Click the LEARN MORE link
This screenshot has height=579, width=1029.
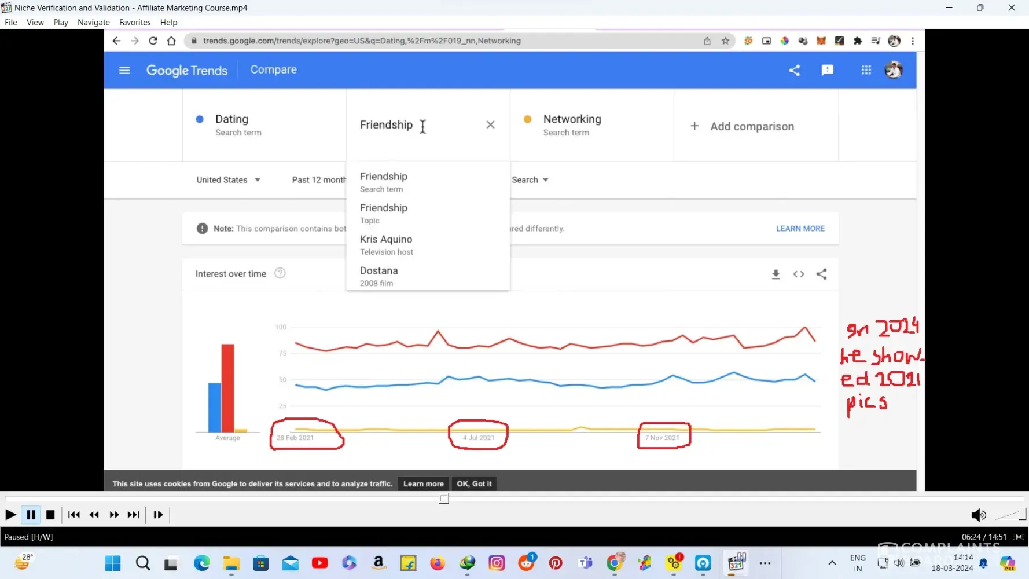tap(800, 229)
